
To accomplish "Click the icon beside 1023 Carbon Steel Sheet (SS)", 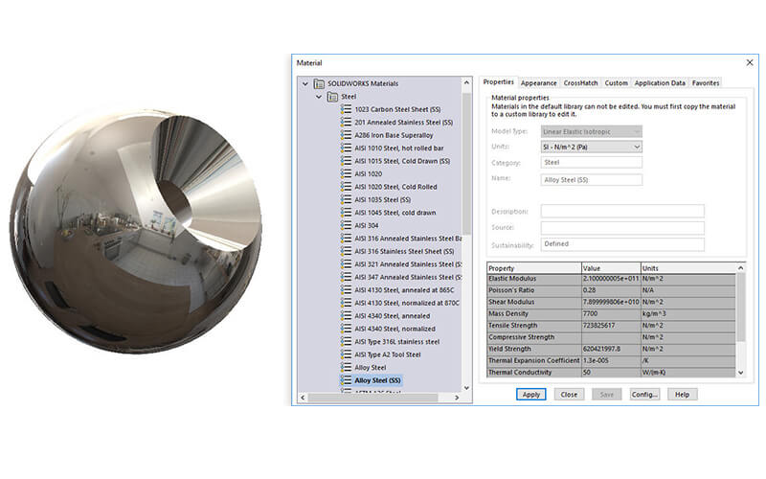I will [346, 109].
